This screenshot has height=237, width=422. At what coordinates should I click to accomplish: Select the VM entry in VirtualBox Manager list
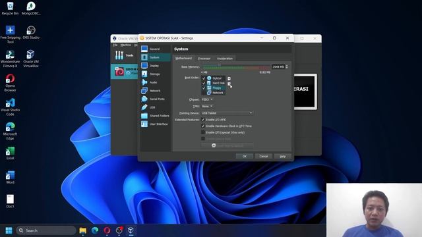click(x=125, y=72)
